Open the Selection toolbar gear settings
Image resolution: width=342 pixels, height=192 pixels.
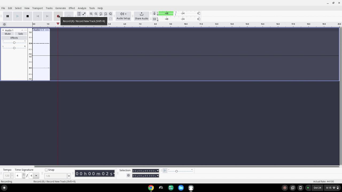pyautogui.click(x=128, y=175)
